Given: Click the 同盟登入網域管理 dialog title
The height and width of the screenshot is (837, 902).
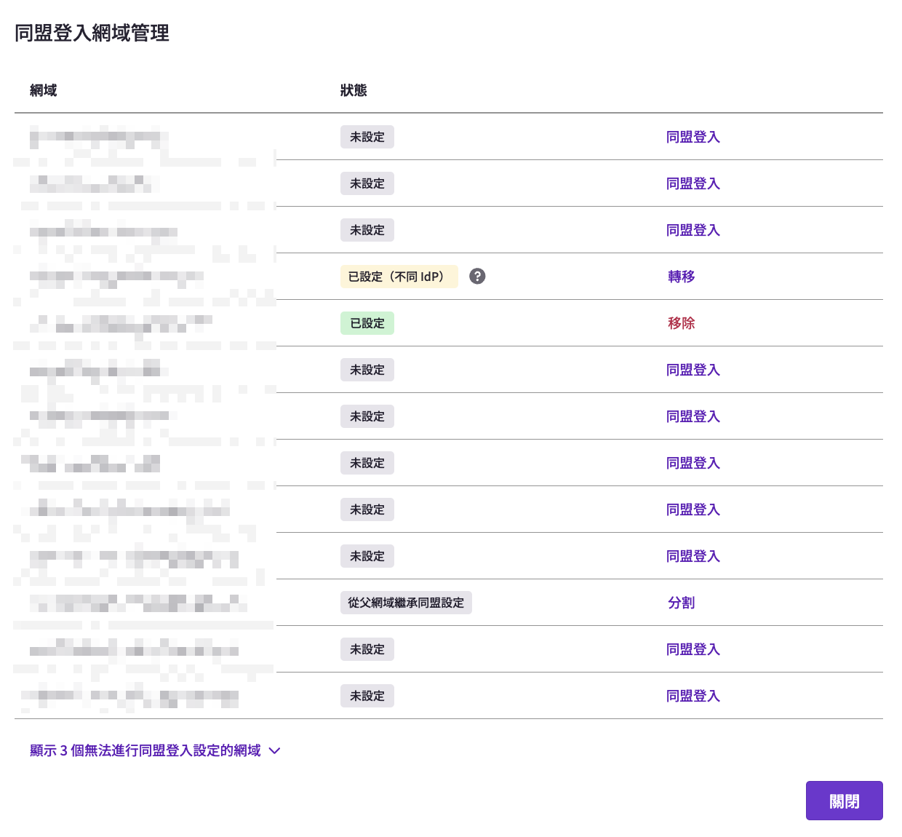Looking at the screenshot, I should [92, 33].
